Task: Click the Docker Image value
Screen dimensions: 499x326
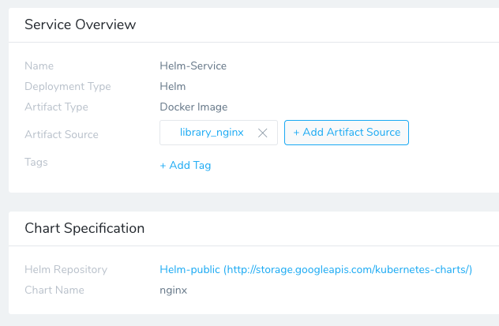Action: pos(193,107)
